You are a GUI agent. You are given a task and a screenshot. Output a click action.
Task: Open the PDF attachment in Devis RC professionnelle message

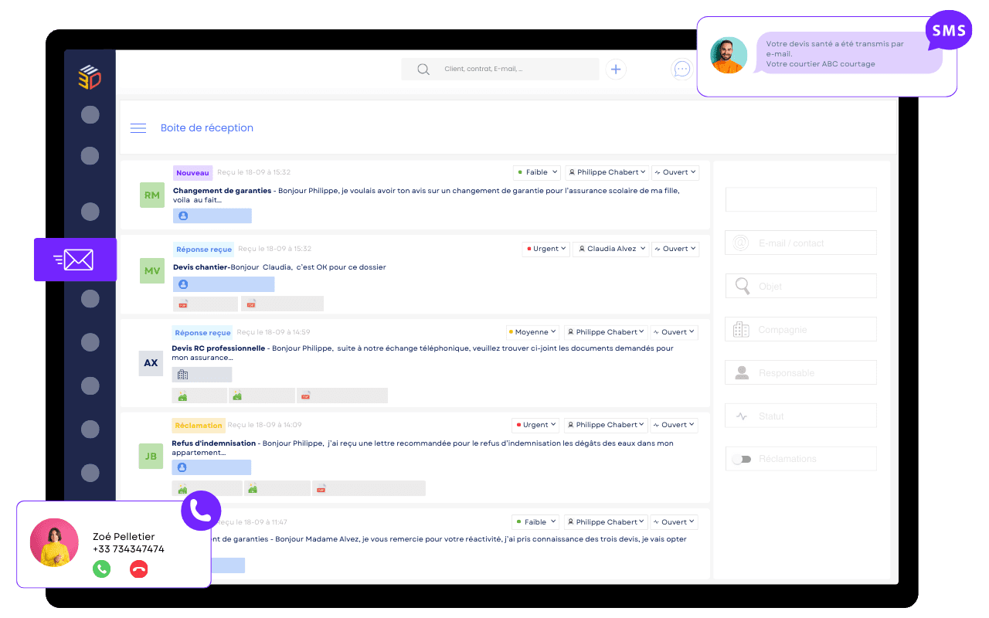342,396
